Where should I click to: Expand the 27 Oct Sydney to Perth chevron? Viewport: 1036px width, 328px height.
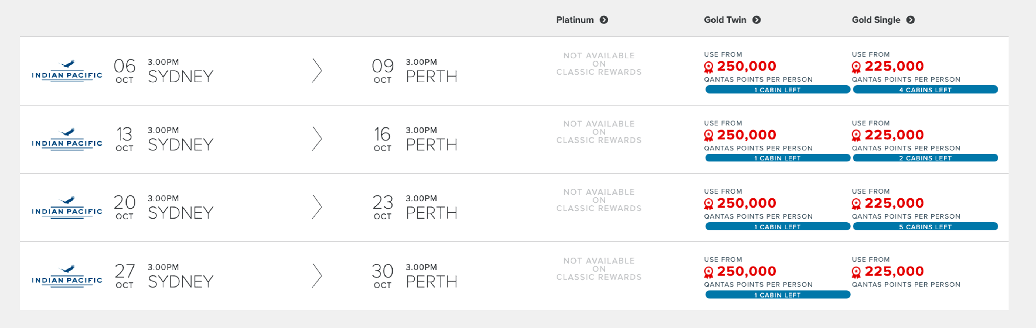[x=317, y=276]
